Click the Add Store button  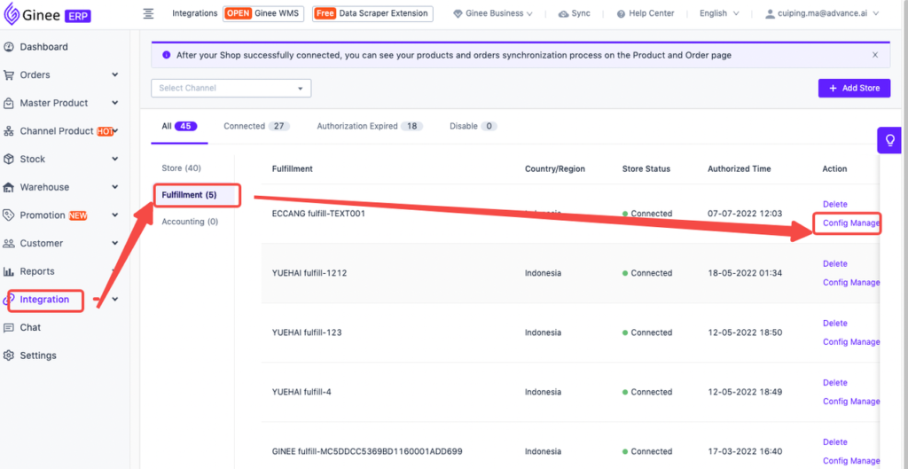(x=854, y=88)
